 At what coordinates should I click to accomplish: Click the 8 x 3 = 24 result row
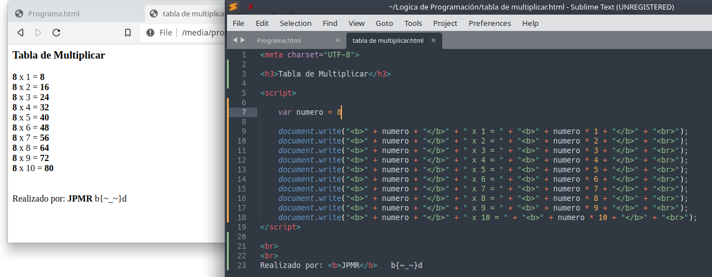click(x=30, y=97)
